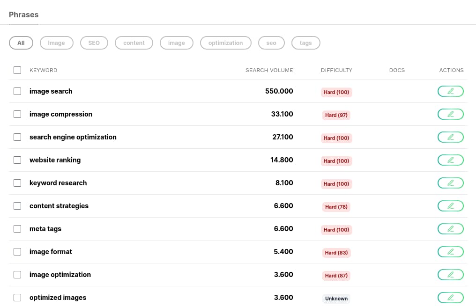
Task: Open the keyword image compression
Action: 61,114
